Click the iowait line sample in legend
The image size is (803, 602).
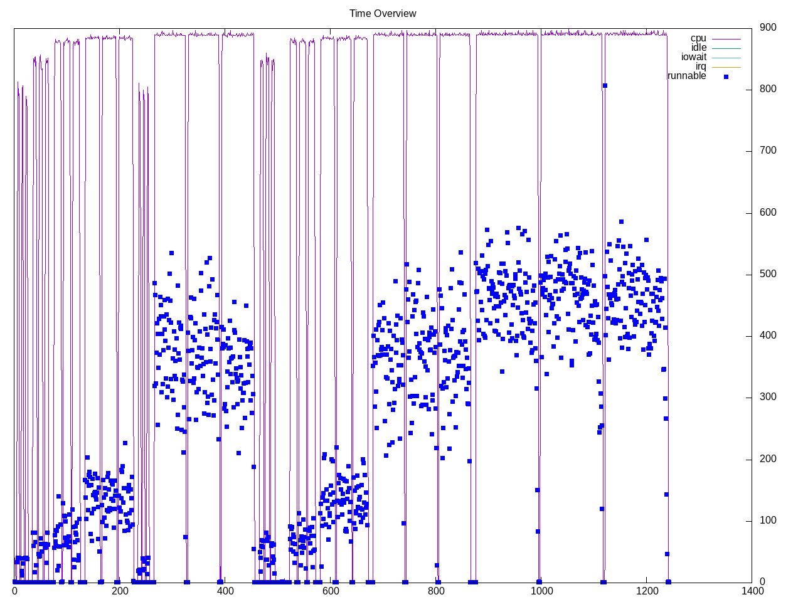click(726, 58)
